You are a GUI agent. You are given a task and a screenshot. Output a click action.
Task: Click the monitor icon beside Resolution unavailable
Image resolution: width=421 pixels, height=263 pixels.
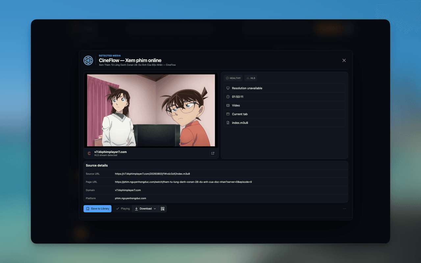click(228, 88)
